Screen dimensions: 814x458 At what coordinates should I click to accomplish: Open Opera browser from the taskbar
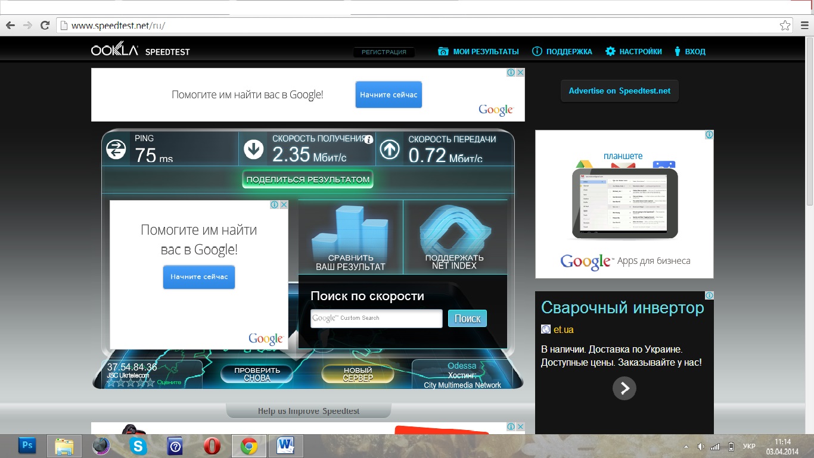pyautogui.click(x=212, y=445)
